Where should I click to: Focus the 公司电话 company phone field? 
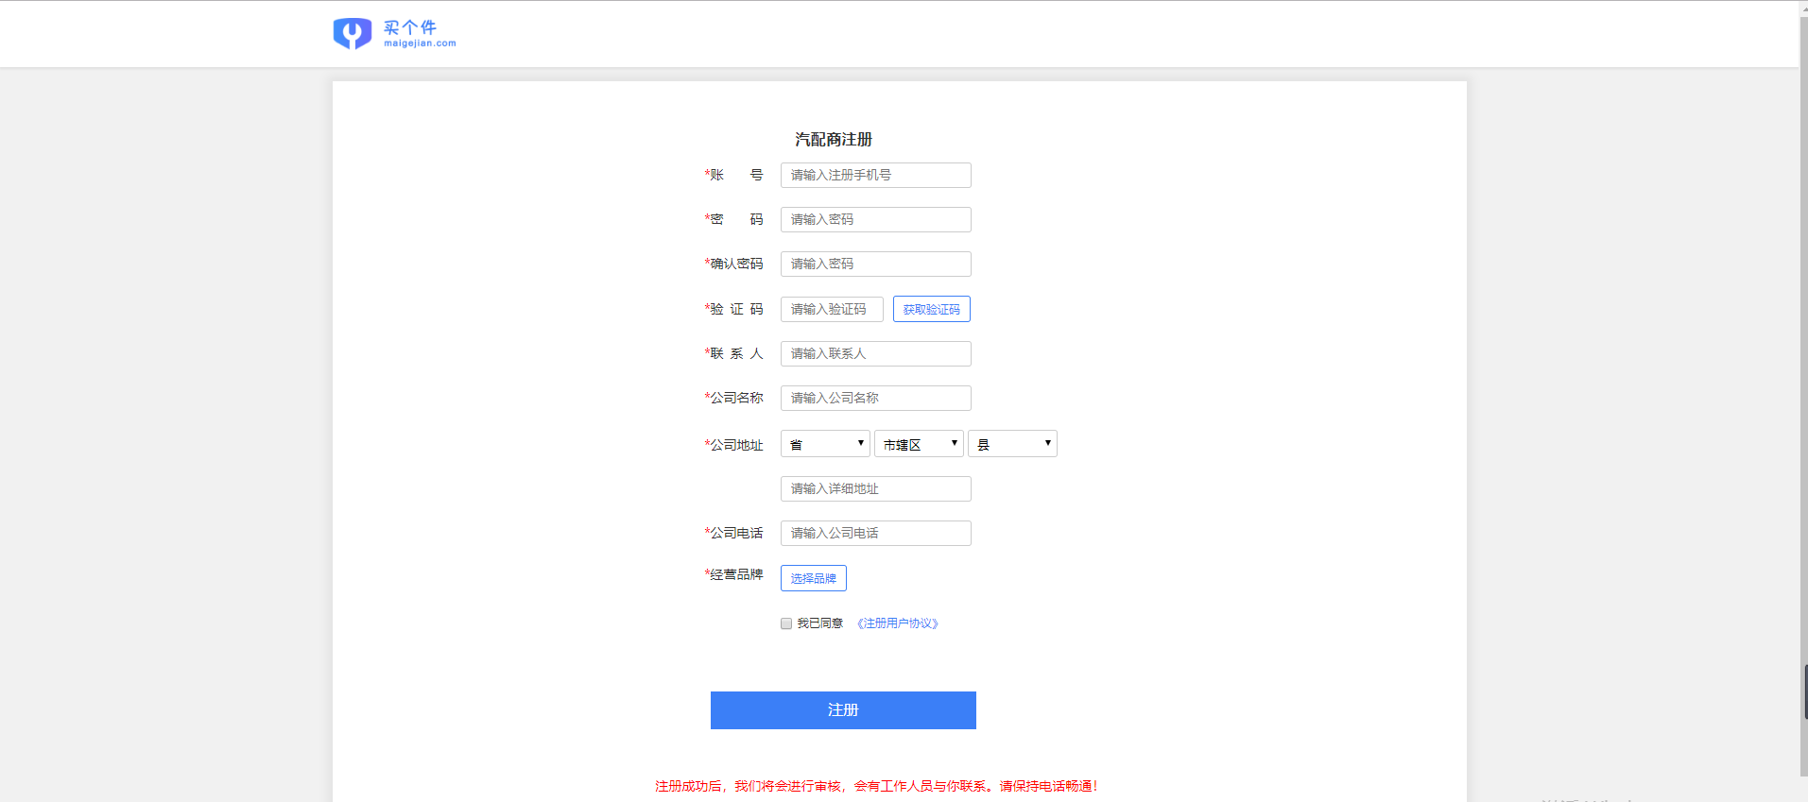point(875,534)
